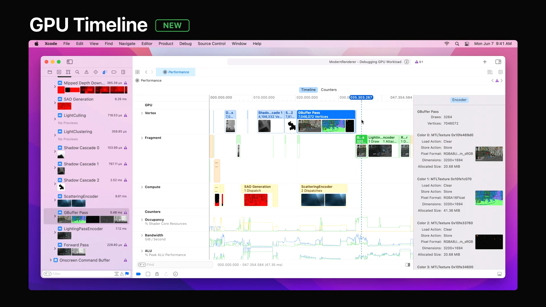Expand the Occupancy counter row
Image resolution: width=546 pixels, height=307 pixels.
[142, 220]
